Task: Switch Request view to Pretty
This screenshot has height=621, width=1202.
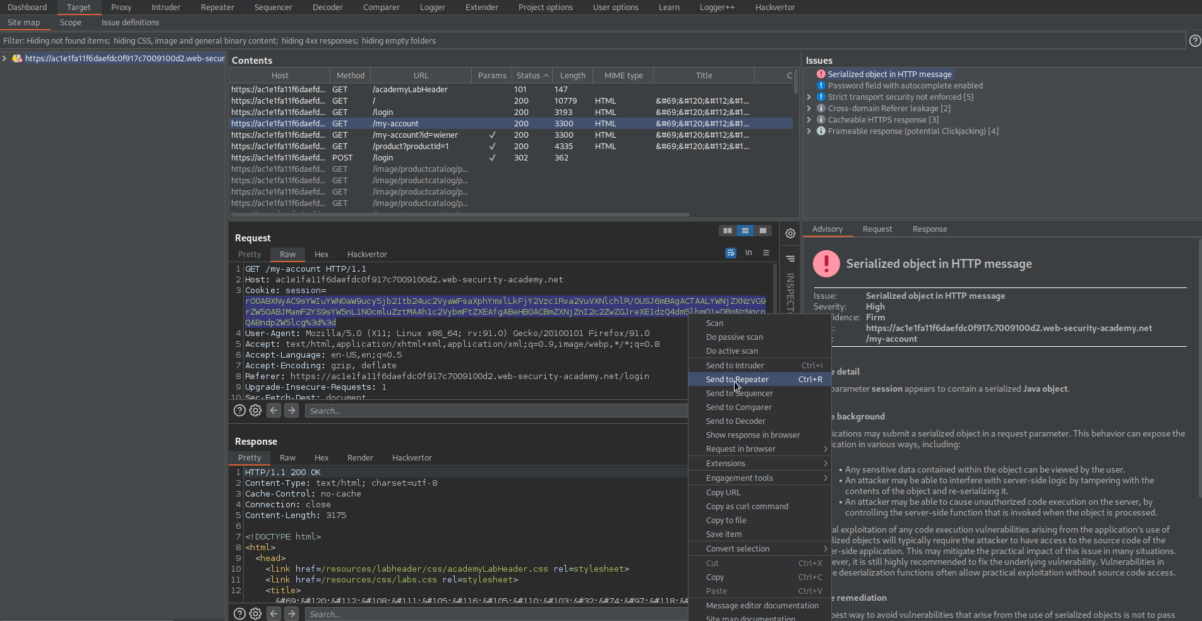Action: (249, 255)
